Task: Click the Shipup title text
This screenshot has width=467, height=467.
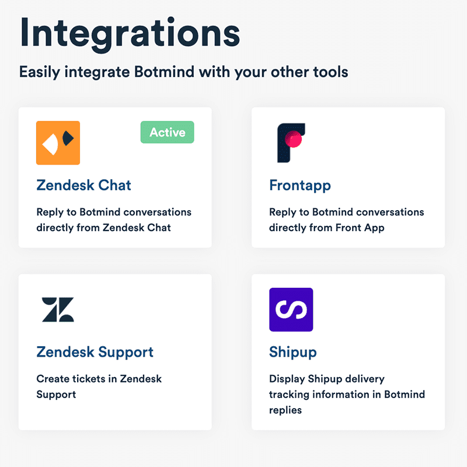Action: 293,352
